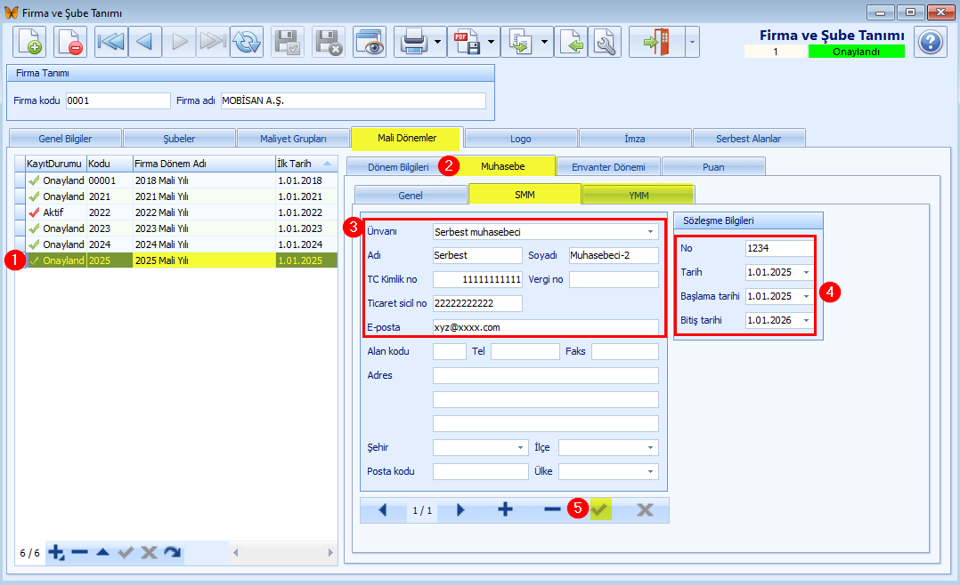The image size is (960, 585).
Task: Open the Şehir dropdown
Action: pyautogui.click(x=520, y=447)
